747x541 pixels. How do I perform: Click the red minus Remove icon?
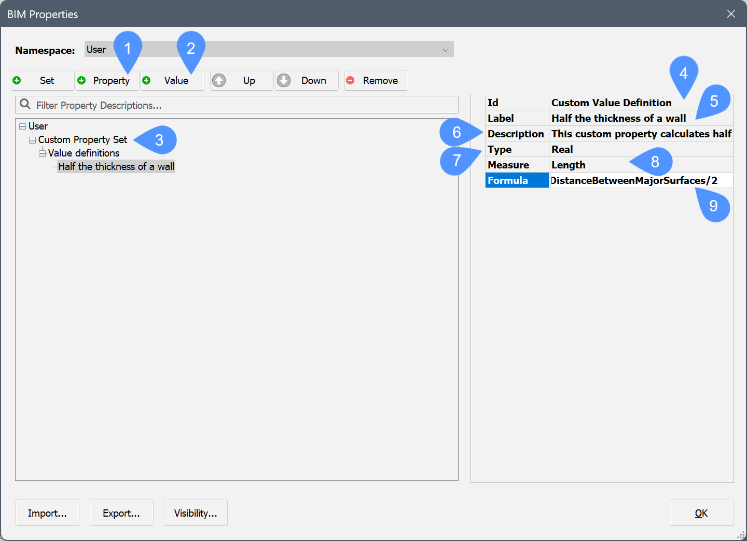[350, 80]
